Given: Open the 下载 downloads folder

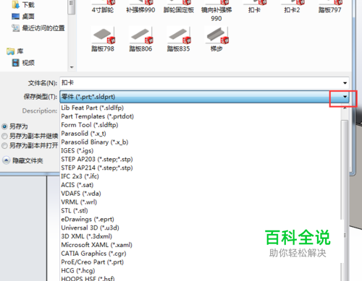Looking at the screenshot, I should [x=23, y=5].
